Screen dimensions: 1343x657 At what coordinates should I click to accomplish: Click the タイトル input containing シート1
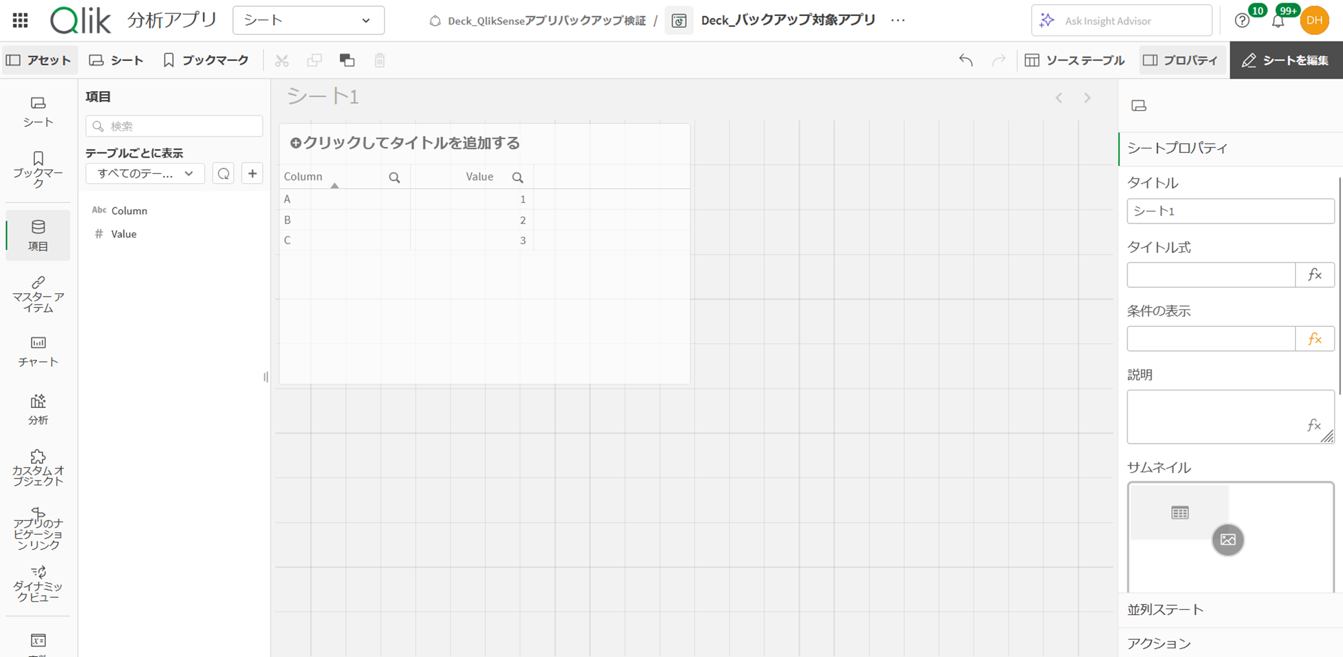click(1230, 211)
